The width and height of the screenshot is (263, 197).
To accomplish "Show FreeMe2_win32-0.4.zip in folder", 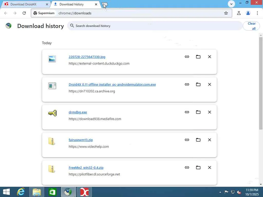I will [x=198, y=168].
